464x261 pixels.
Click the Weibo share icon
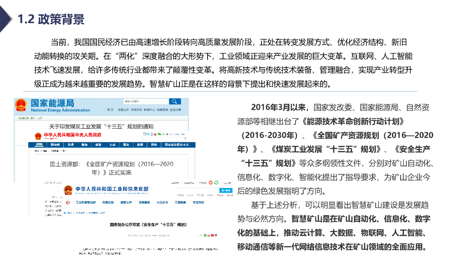[x=155, y=134]
